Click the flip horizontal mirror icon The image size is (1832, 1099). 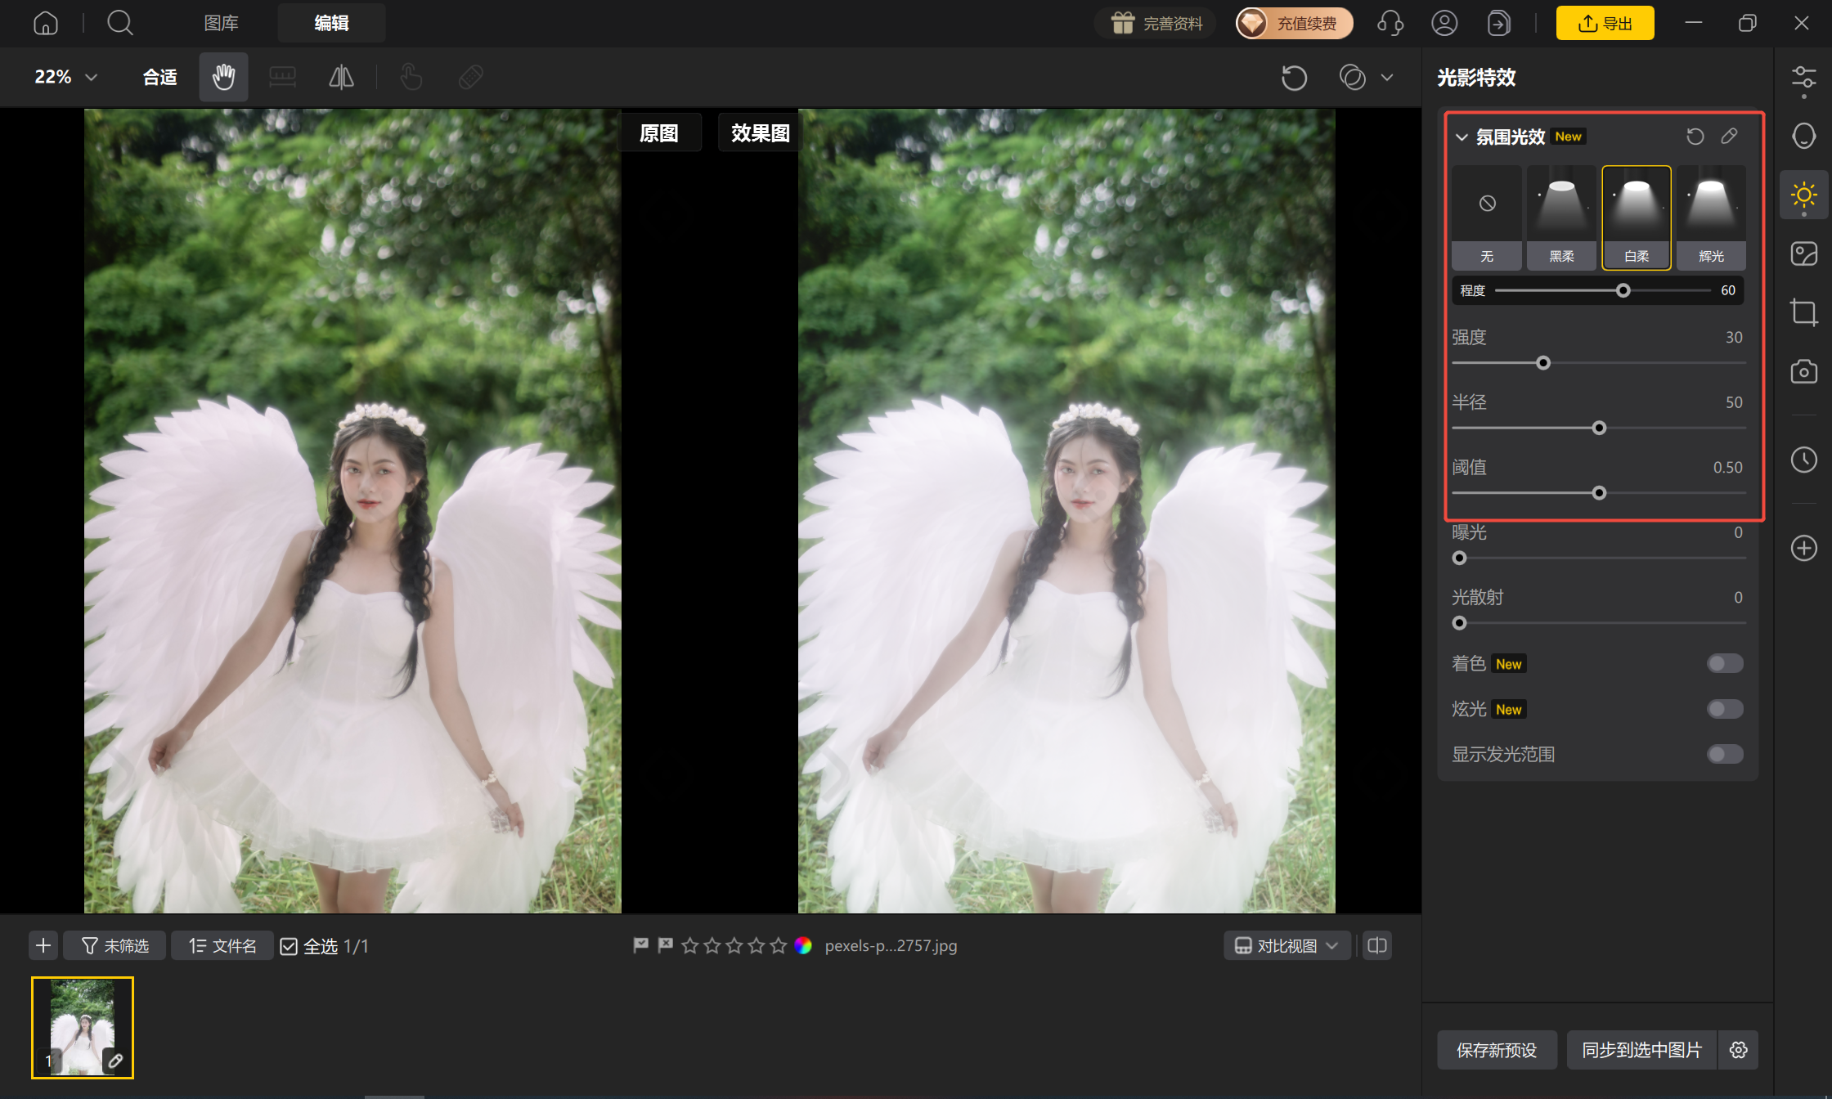pos(341,78)
